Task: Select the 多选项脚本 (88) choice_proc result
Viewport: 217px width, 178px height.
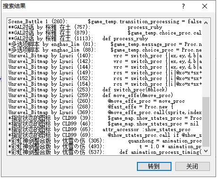Action: (105, 50)
